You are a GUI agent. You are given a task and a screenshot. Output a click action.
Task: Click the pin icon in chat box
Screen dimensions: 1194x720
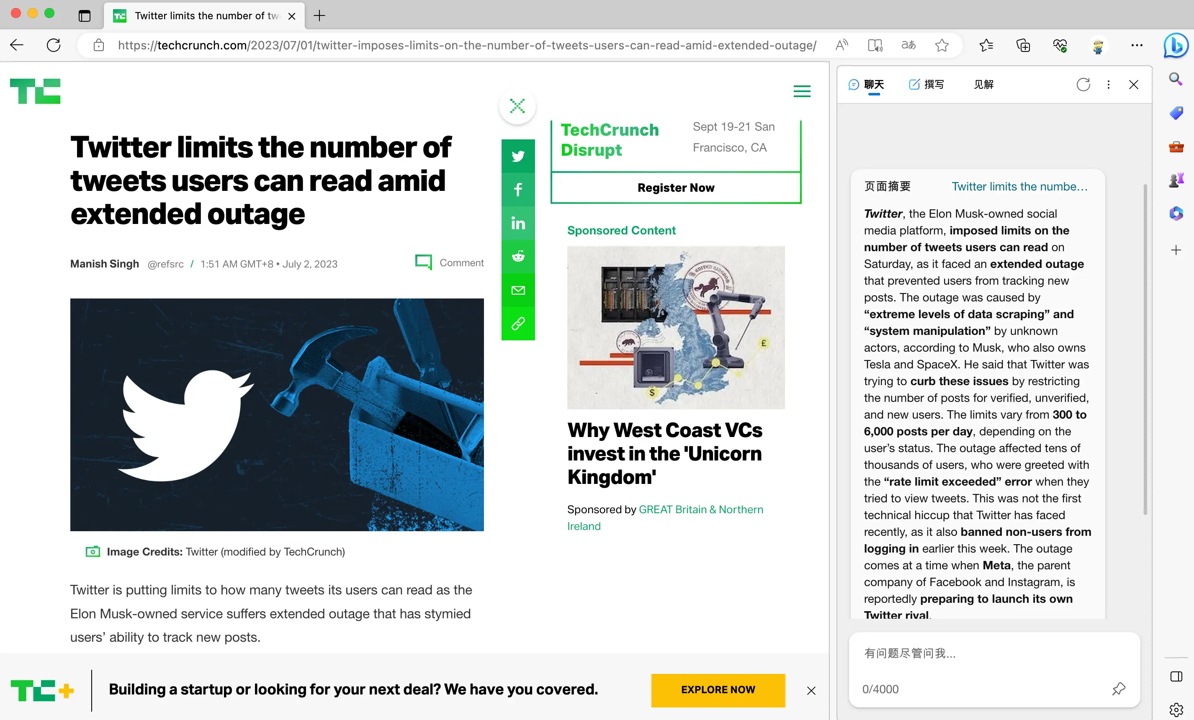[1118, 689]
